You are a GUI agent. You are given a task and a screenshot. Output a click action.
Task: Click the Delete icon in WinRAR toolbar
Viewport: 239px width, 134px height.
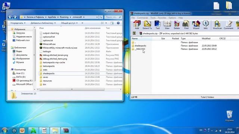tap(177, 25)
